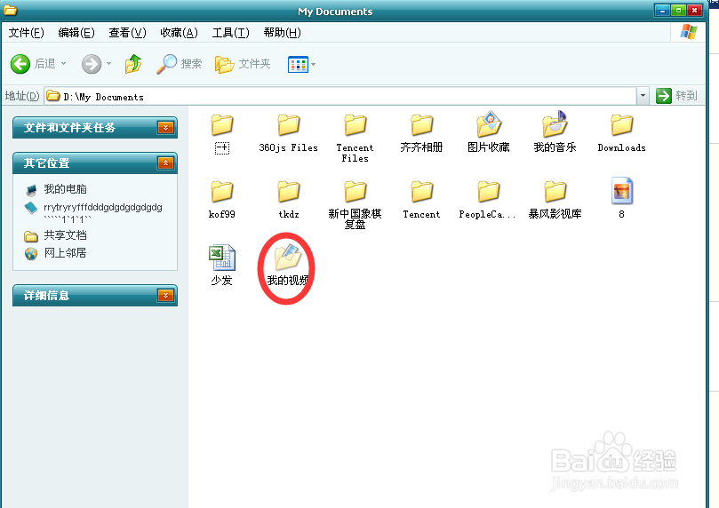Open the Views dropdown arrow

pyautogui.click(x=313, y=65)
